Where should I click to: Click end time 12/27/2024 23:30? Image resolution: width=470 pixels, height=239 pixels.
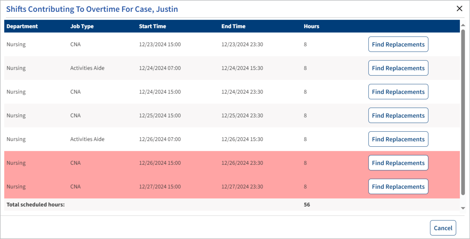[x=242, y=186]
